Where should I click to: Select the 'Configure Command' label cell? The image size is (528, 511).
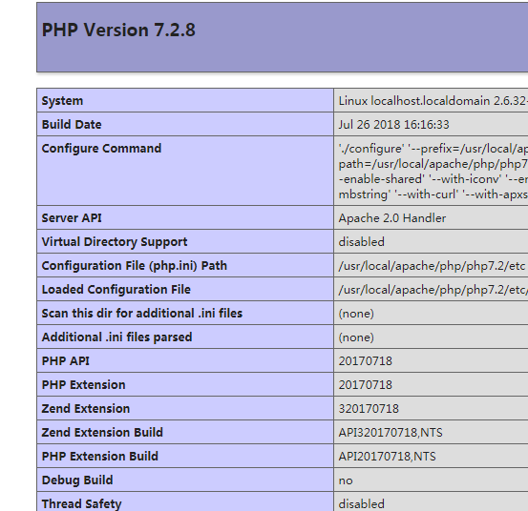pos(185,171)
